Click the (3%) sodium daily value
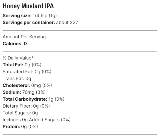Image resolution: width=165 pixels, height=137 pixels. 41,92
